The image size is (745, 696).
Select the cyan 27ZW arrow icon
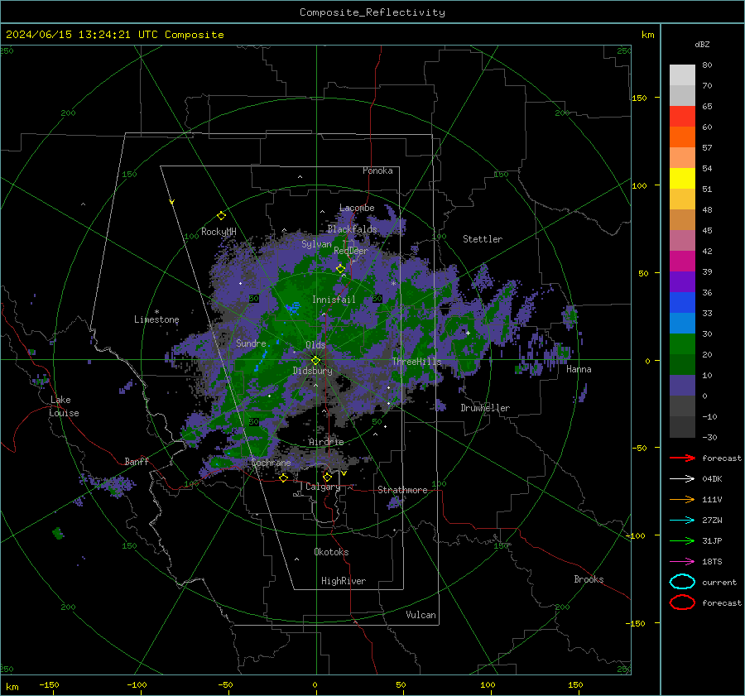pyautogui.click(x=682, y=521)
